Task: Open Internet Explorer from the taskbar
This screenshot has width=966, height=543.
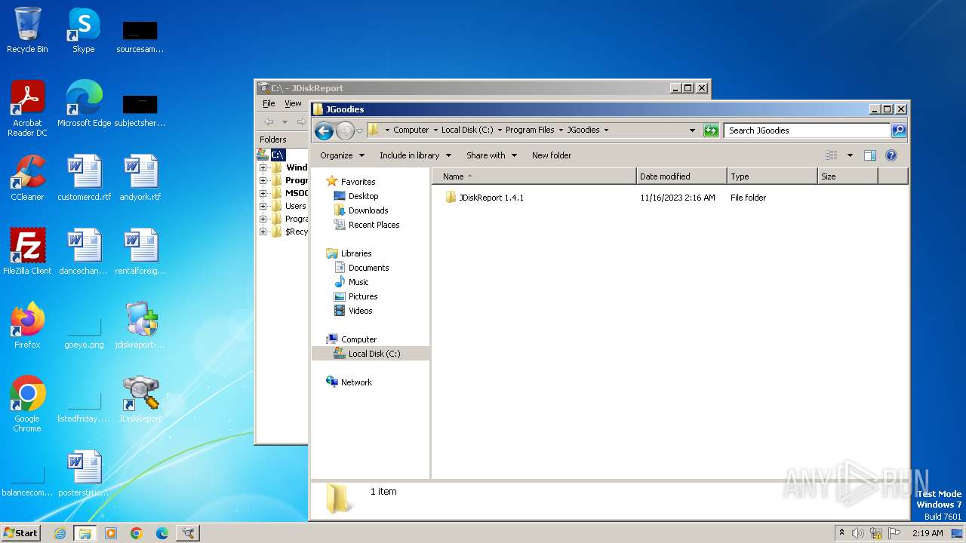Action: [x=60, y=533]
